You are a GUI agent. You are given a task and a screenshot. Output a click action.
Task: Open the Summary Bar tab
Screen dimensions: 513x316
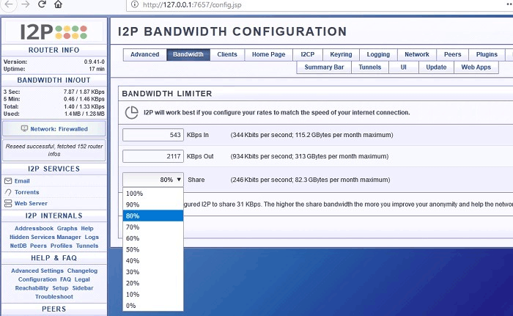coord(324,67)
